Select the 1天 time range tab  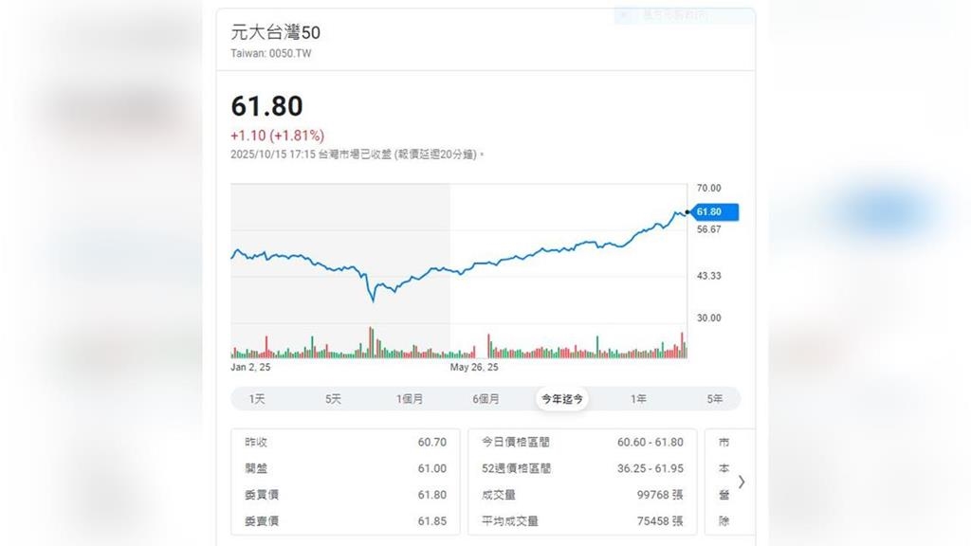point(254,398)
